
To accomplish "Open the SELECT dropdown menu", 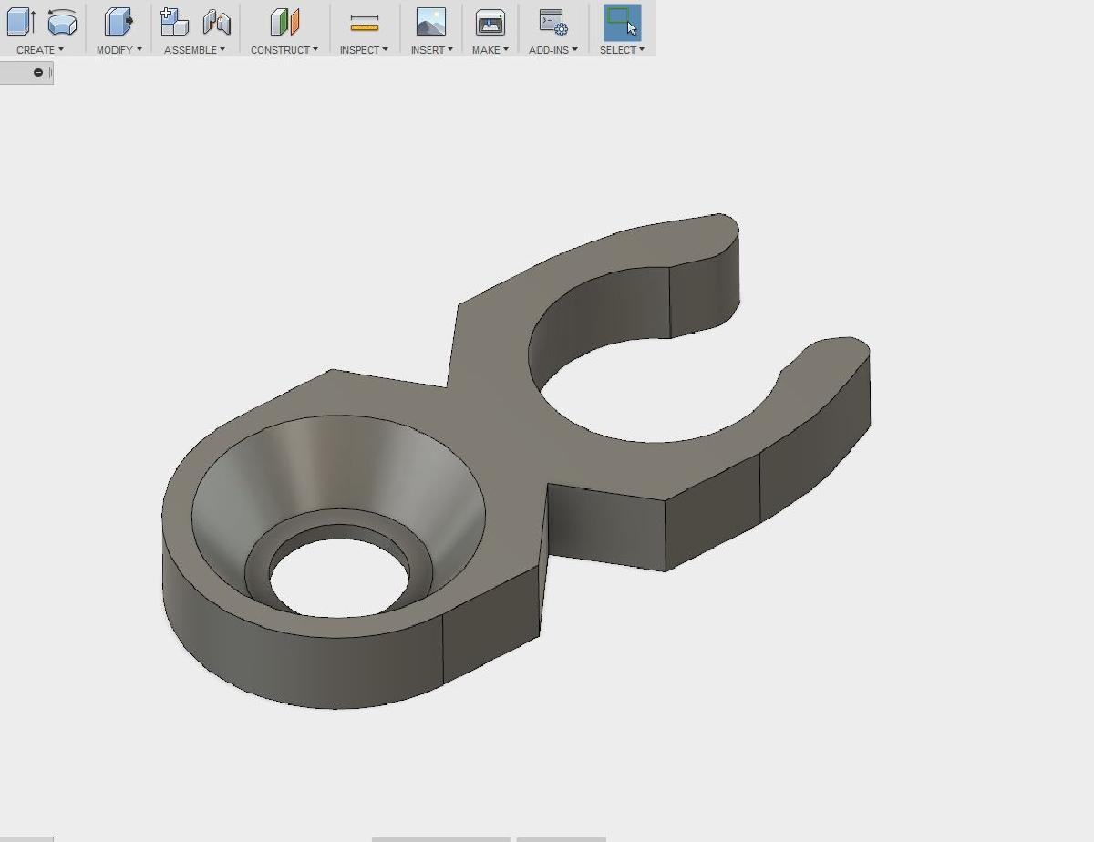I will 622,50.
